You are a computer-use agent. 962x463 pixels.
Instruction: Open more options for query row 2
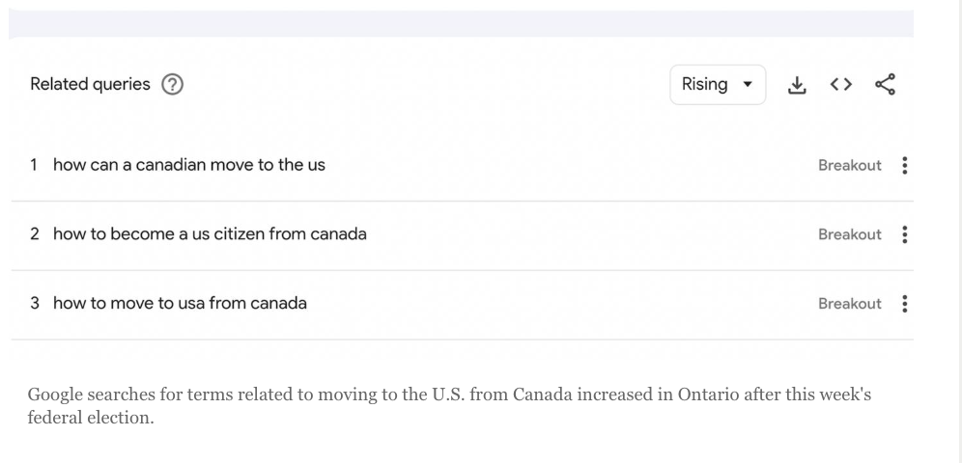(x=905, y=234)
